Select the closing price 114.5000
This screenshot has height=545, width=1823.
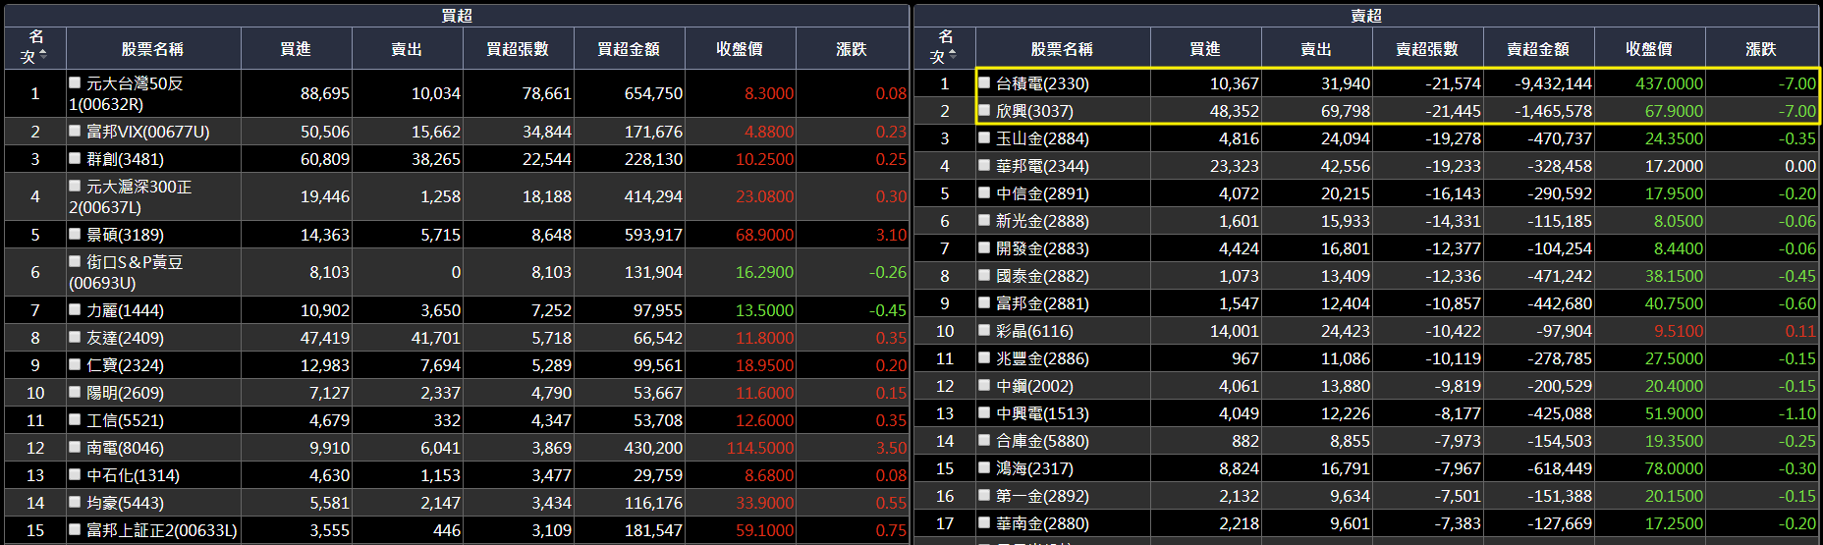pos(760,448)
